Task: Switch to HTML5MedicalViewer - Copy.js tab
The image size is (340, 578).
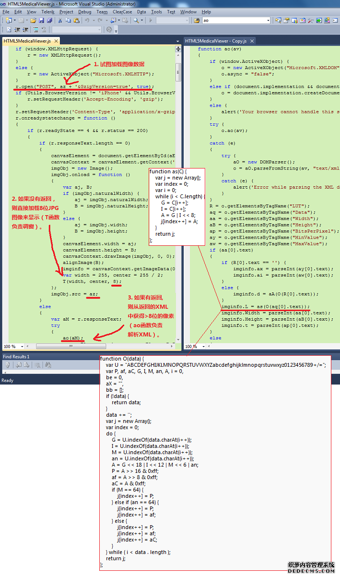Action: [x=215, y=41]
